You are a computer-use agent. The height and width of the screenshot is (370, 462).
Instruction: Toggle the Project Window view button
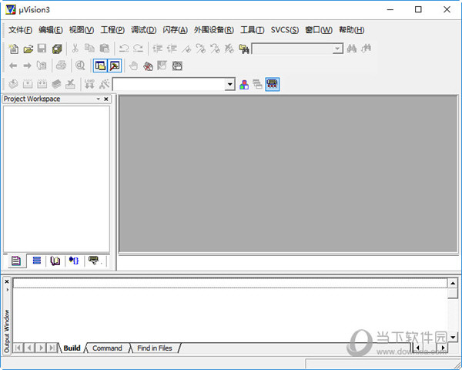100,66
